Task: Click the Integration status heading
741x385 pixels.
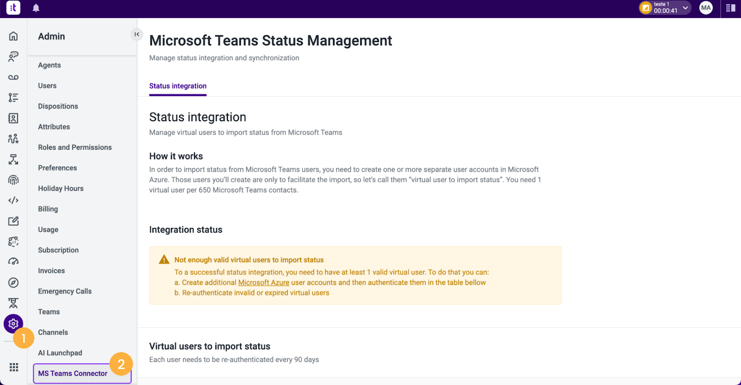Action: (186, 230)
